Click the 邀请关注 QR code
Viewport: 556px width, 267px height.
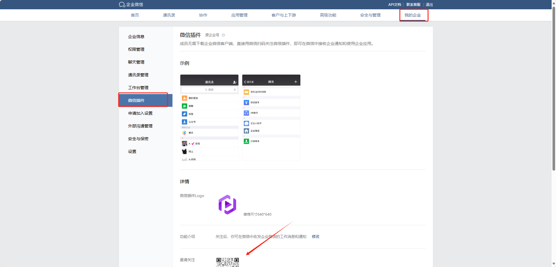227,262
